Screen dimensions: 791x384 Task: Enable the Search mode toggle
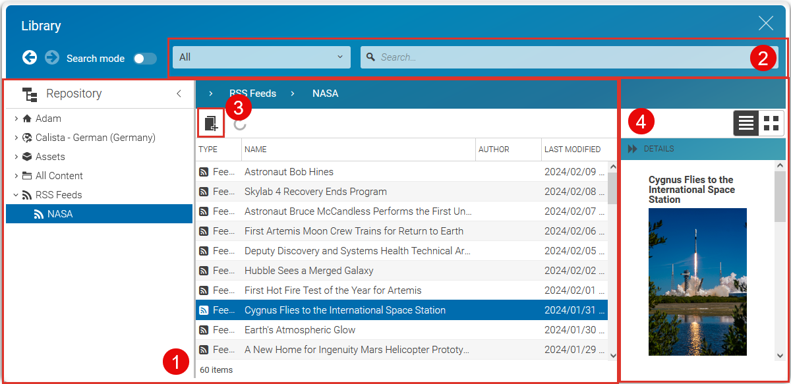[x=145, y=58]
